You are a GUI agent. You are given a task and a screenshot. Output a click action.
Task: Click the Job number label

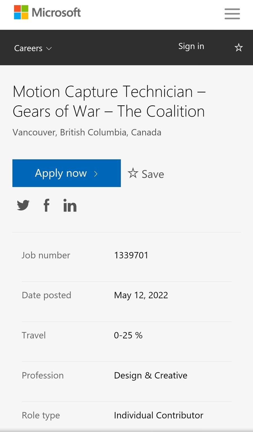pos(46,255)
